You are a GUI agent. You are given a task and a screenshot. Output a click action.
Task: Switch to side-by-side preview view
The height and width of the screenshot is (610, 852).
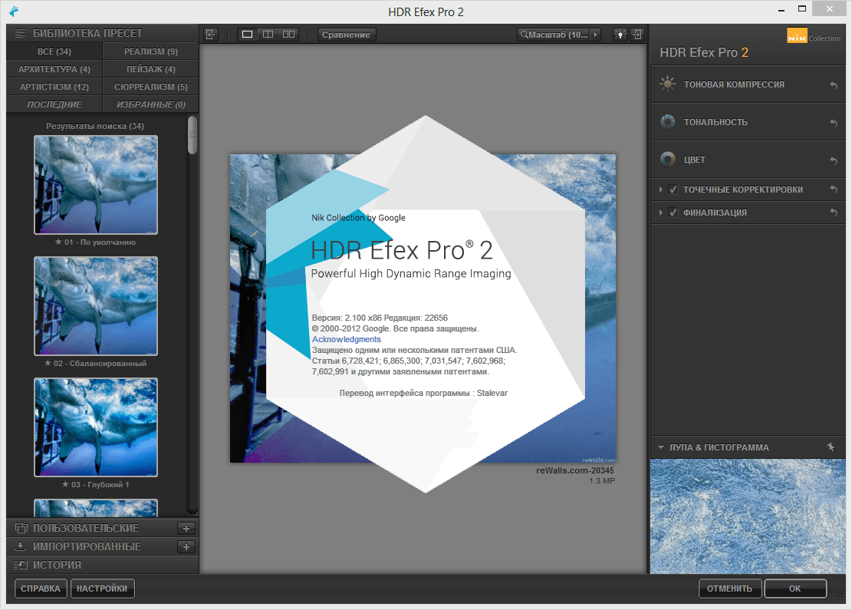click(288, 35)
